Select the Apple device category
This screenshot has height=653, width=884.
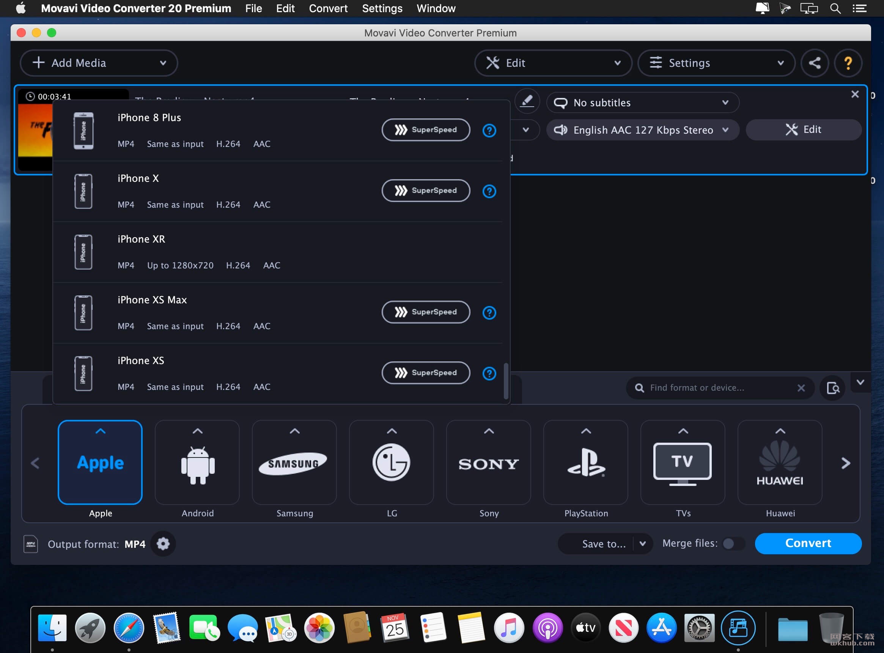[100, 462]
